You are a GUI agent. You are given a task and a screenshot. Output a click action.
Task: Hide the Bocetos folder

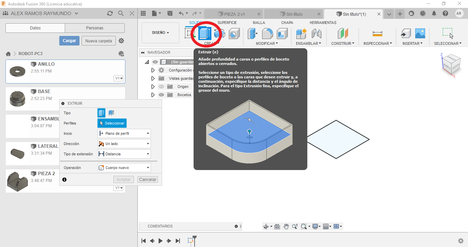click(161, 95)
